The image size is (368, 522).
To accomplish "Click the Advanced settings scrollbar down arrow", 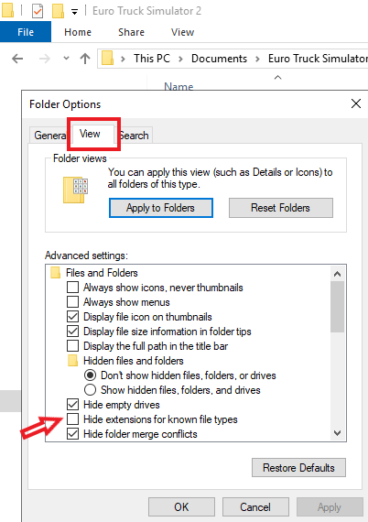I will click(x=338, y=433).
